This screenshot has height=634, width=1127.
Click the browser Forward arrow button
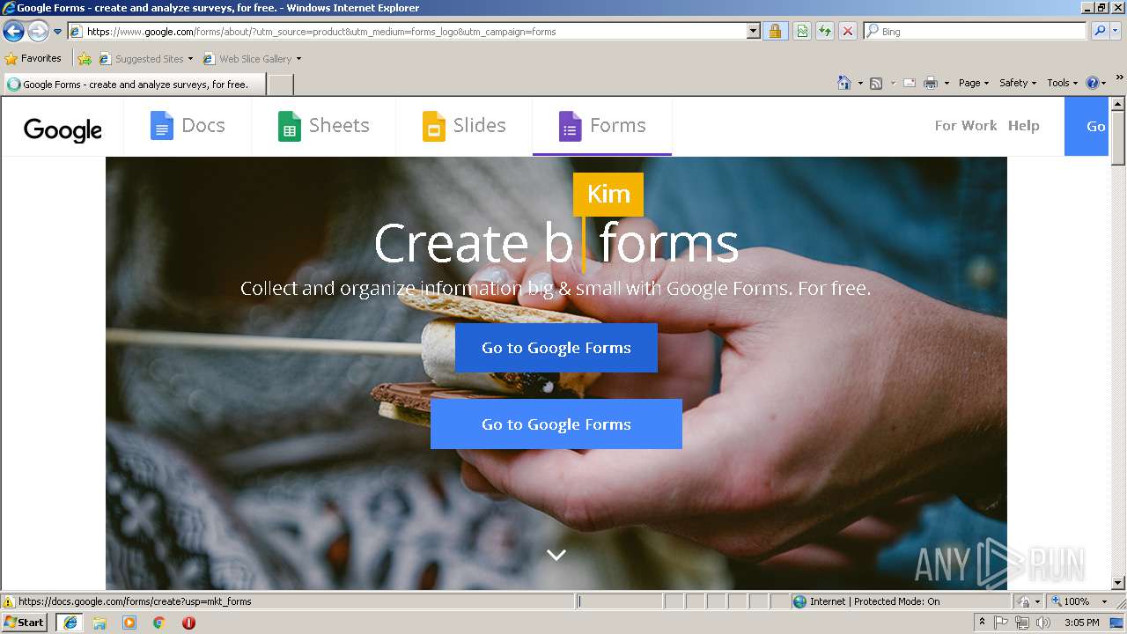coord(38,32)
